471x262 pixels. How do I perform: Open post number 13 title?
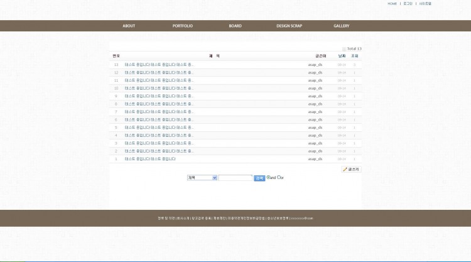point(159,65)
